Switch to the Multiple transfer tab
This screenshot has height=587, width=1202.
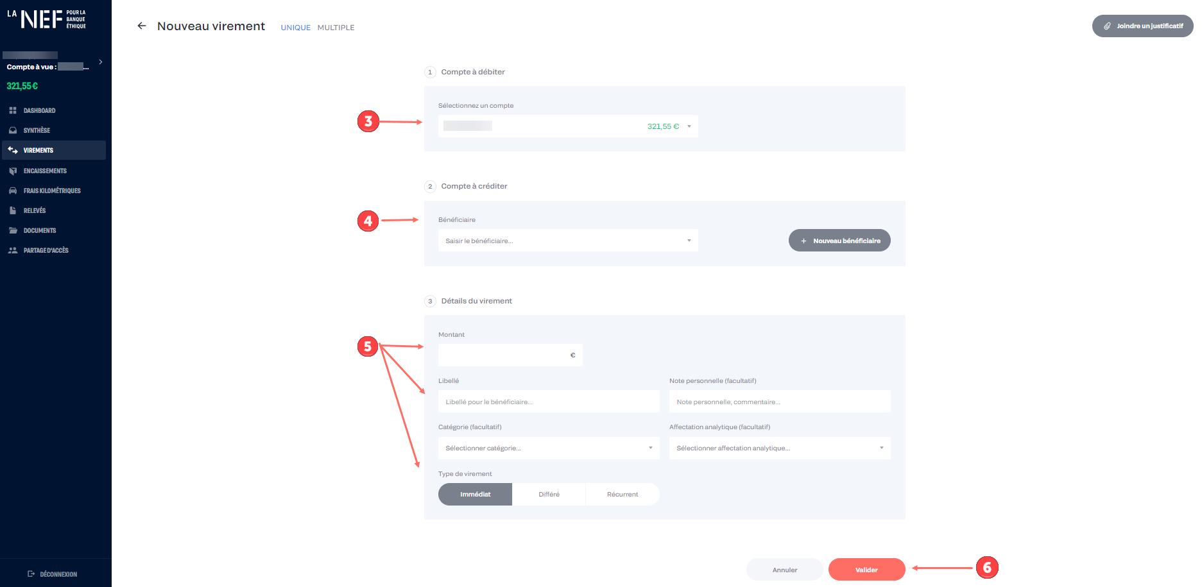(336, 28)
